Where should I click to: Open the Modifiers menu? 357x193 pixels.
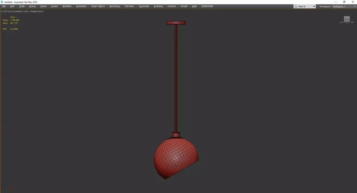(67, 6)
